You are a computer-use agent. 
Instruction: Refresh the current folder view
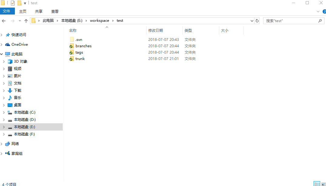click(257, 21)
